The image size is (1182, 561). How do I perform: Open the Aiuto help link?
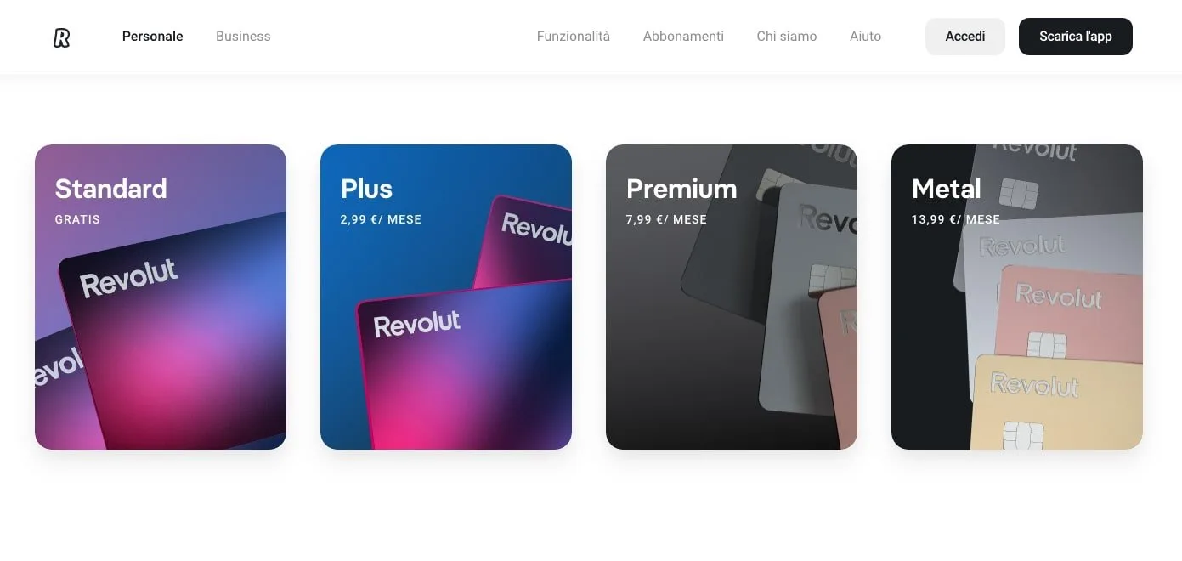click(865, 37)
